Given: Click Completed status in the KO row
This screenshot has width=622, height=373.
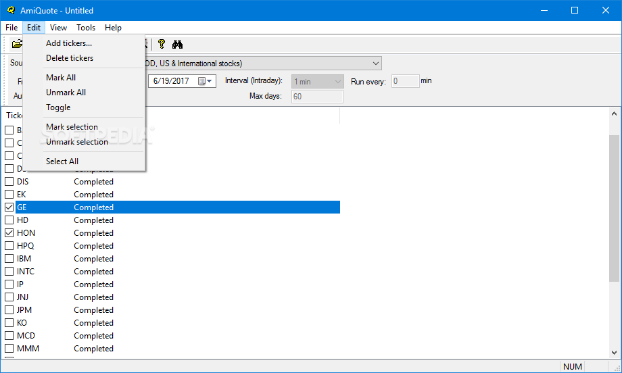Looking at the screenshot, I should point(93,323).
